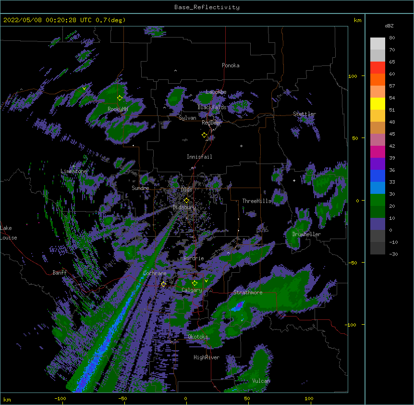Click the Banff label
Image resolution: width=414 pixels, height=405 pixels.
tap(60, 273)
